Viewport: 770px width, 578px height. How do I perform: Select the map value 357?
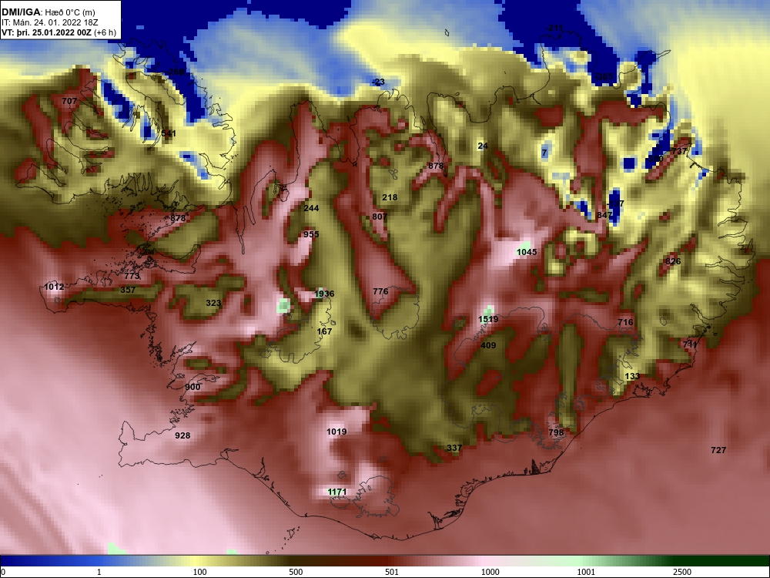128,290
